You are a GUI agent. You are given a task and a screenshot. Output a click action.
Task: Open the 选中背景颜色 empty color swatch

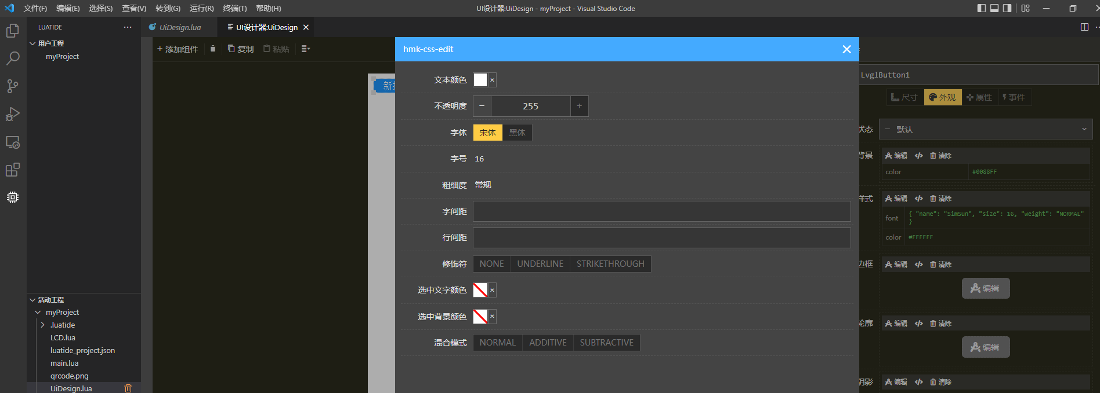[480, 316]
